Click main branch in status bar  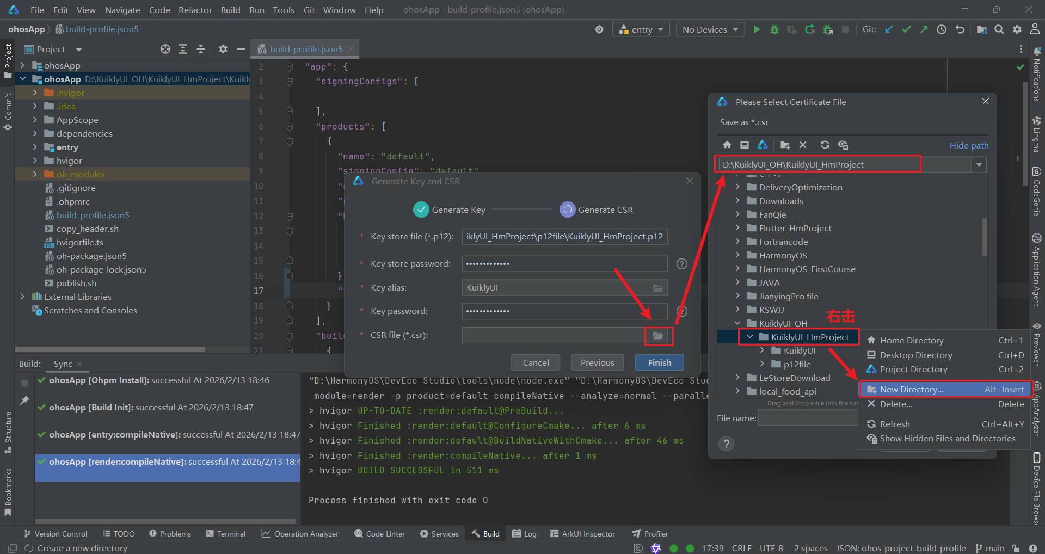tap(990, 548)
